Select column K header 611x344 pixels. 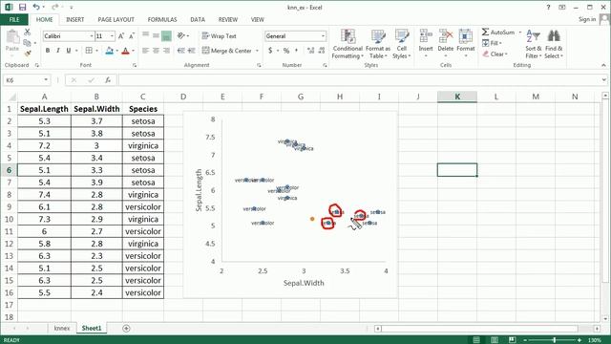tap(457, 97)
